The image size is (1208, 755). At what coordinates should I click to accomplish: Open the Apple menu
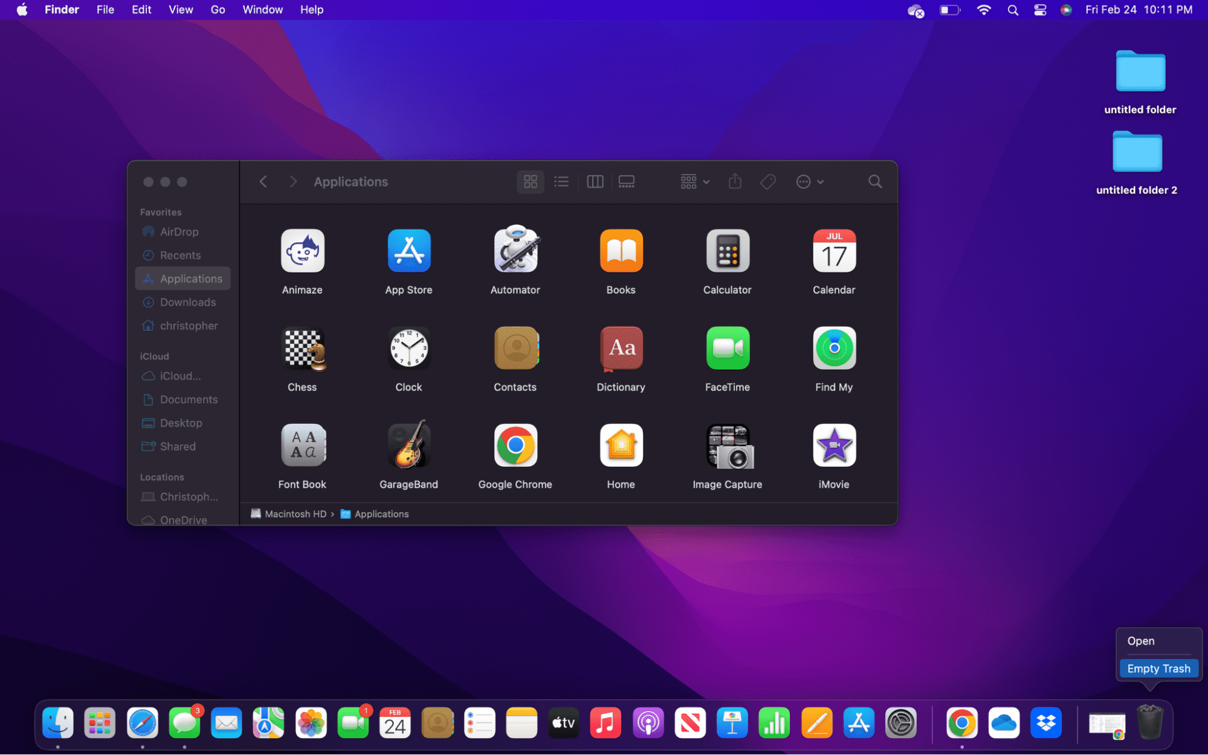tap(22, 10)
